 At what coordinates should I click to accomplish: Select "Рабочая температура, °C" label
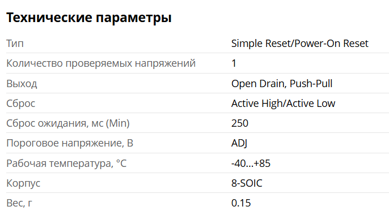[66, 164]
